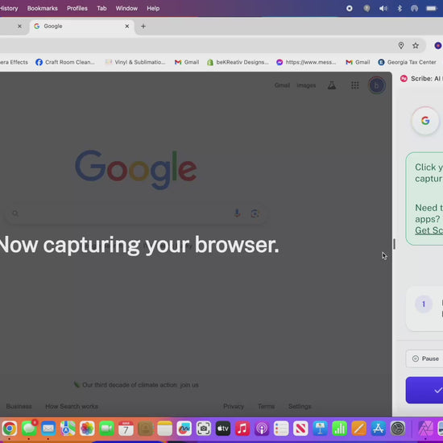Open Settings in Google footer
Image resolution: width=443 pixels, height=443 pixels.
(x=300, y=406)
